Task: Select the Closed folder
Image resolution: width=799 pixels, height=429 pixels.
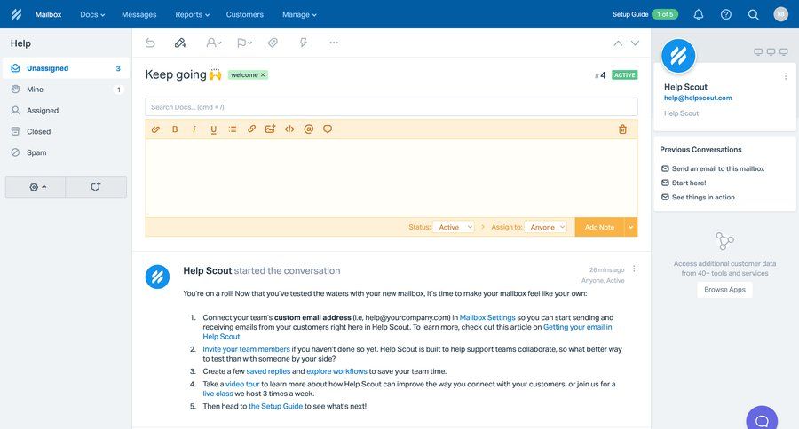Action: 67,131
